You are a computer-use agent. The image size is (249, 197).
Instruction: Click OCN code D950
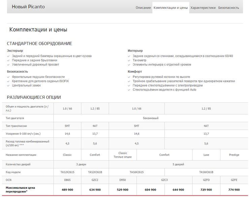point(122,180)
